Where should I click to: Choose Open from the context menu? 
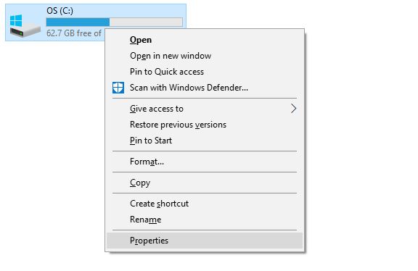(205, 40)
